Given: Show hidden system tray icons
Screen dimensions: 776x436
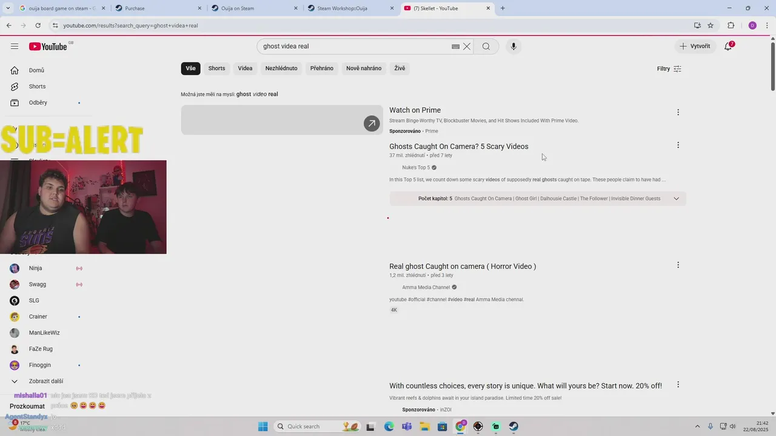Looking at the screenshot, I should tap(697, 426).
